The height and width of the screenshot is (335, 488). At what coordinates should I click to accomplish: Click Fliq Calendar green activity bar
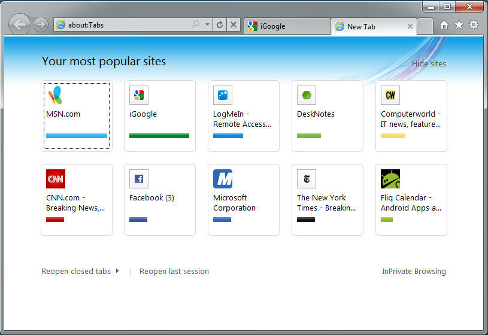387,220
